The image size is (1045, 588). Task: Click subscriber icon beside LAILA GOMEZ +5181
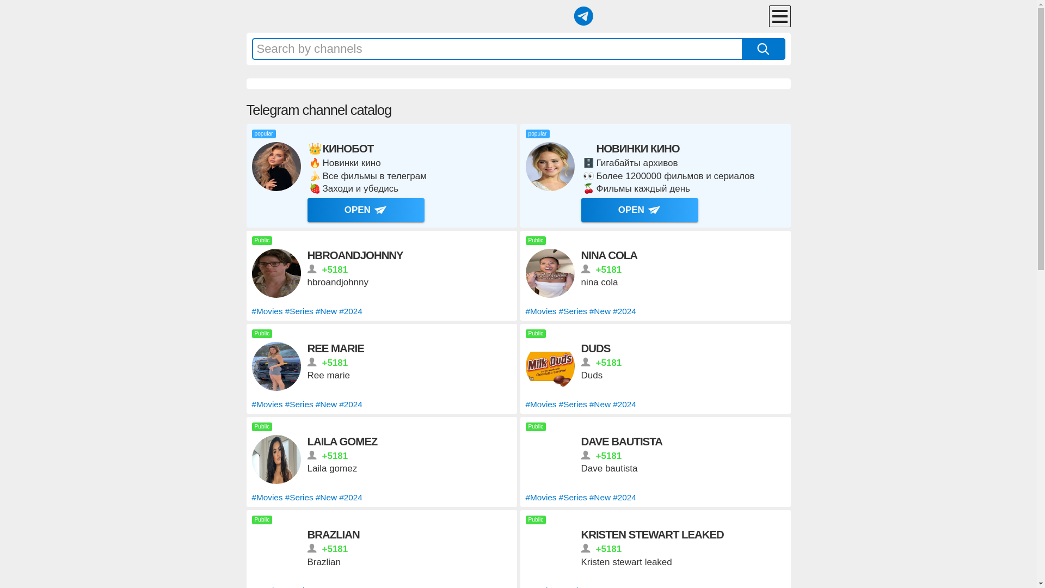click(x=312, y=455)
